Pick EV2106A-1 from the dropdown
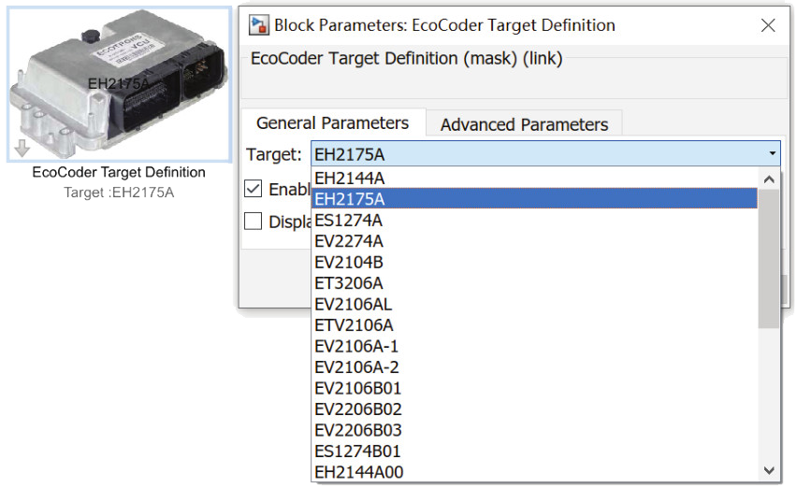Image resolution: width=797 pixels, height=488 pixels. (534, 346)
